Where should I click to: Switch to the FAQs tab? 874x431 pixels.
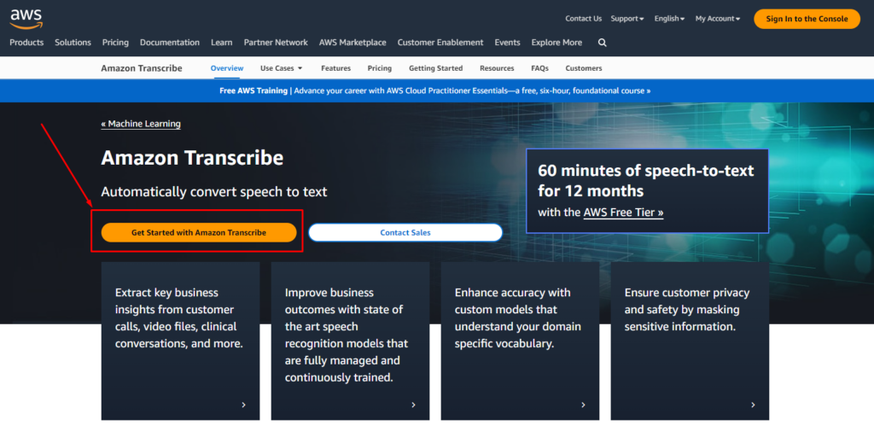(539, 68)
